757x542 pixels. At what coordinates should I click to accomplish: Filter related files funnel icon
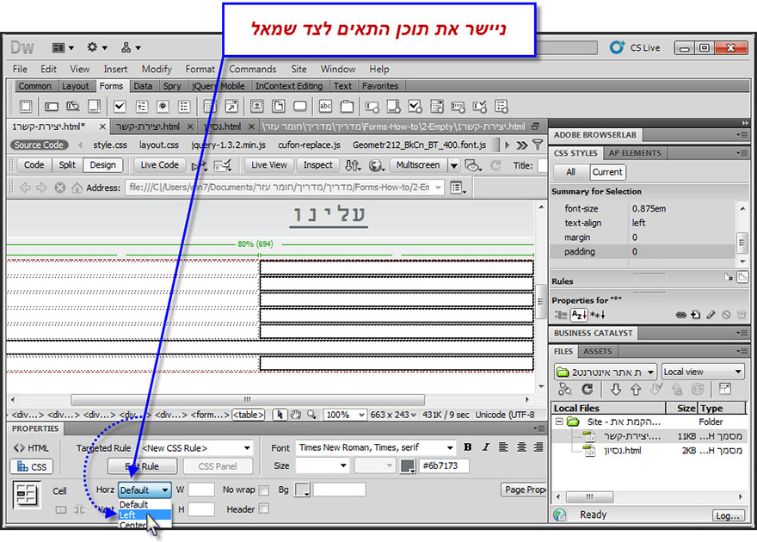[x=538, y=145]
